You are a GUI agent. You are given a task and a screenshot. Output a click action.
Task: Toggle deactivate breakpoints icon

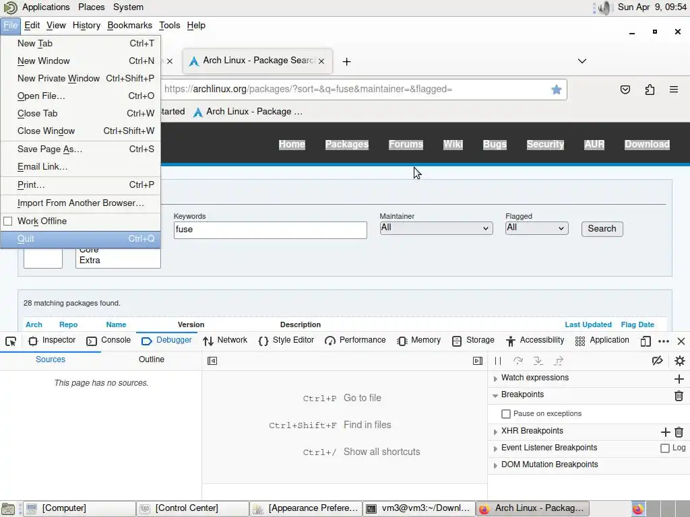point(658,361)
